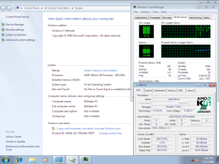Image resolution: width=219 pixels, height=164 pixels.
Task: Expand the arrow after Control Panel breadcrumb
Action: (x=42, y=8)
